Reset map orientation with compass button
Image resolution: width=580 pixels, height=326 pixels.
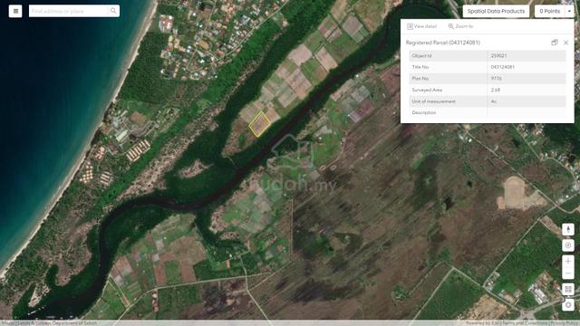pyautogui.click(x=568, y=229)
